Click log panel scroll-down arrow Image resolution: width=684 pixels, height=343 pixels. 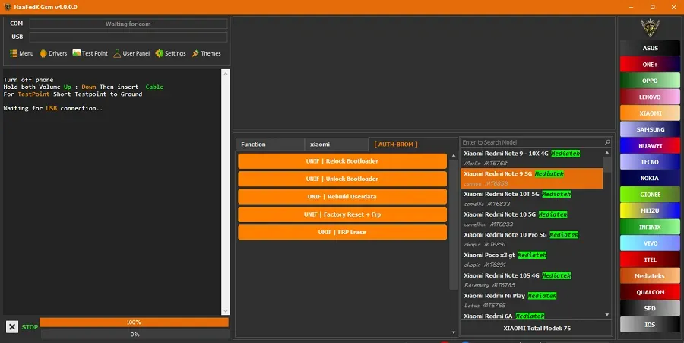click(x=226, y=311)
